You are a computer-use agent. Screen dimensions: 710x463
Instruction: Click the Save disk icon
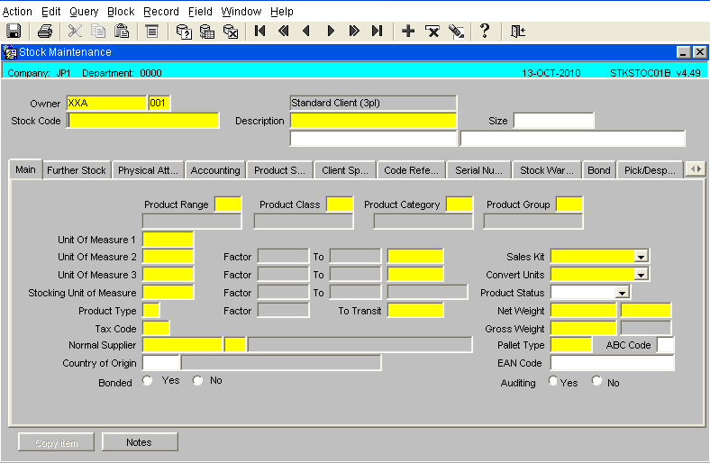click(x=14, y=32)
